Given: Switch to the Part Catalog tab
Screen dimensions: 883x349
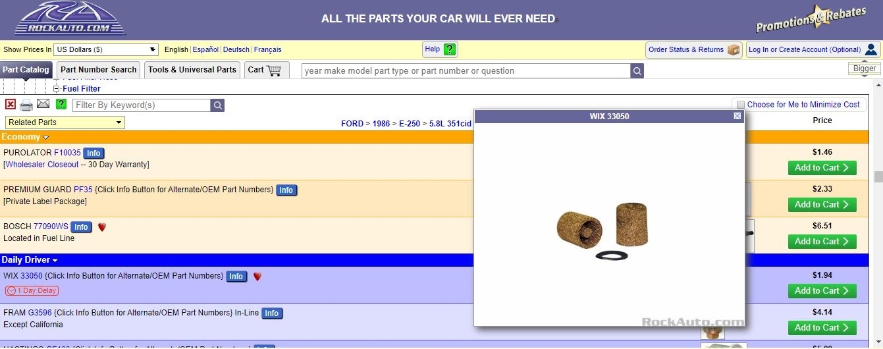Looking at the screenshot, I should point(26,70).
